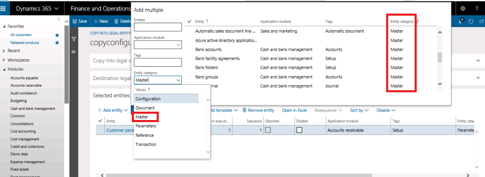Expand the Workspaces section
Screen dimensions: 485x177
pos(4,60)
